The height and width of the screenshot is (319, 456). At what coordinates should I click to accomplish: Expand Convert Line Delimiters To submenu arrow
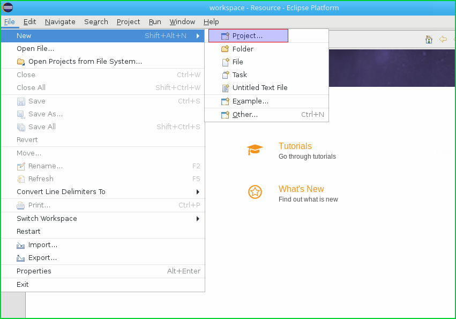tap(198, 192)
